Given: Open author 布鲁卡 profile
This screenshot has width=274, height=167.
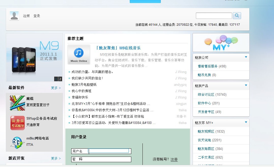Looking at the screenshot, I should (x=181, y=116).
